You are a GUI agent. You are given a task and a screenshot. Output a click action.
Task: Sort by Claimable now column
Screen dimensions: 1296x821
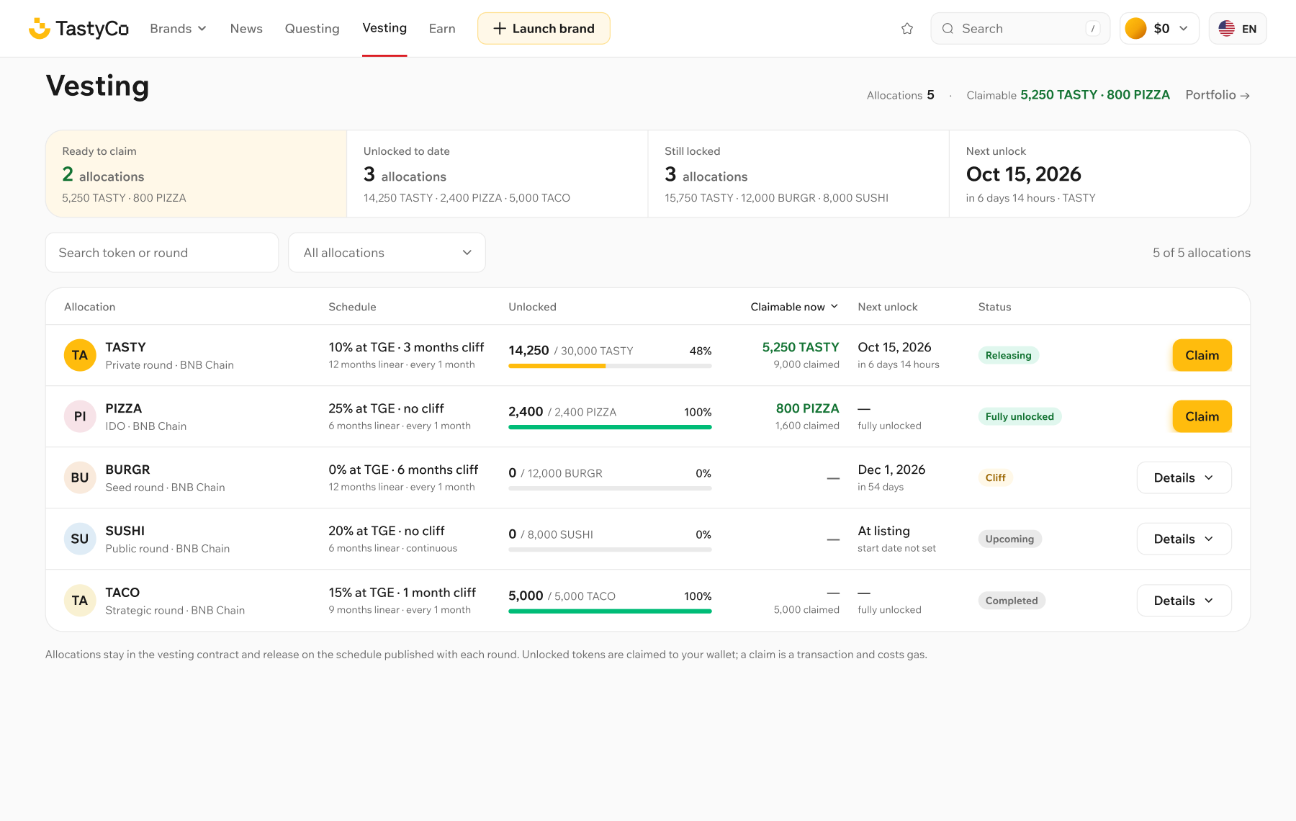[794, 307]
